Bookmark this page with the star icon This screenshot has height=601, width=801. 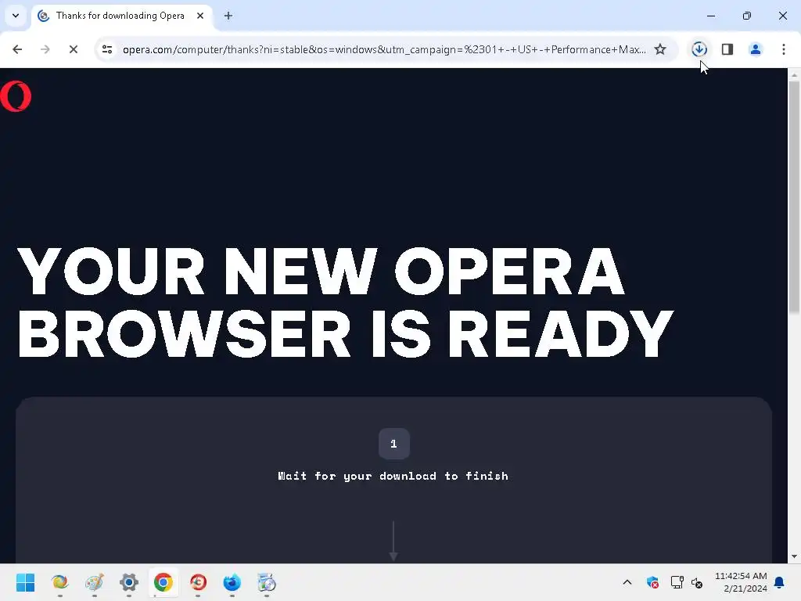(660, 49)
